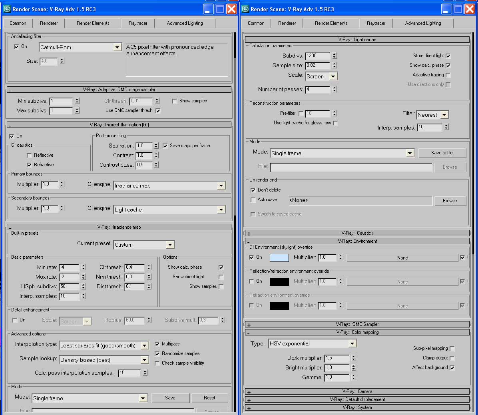Screen dimensions: 478x415
Task: Click the GI Environment skylight color swatch
Action: click(x=279, y=257)
